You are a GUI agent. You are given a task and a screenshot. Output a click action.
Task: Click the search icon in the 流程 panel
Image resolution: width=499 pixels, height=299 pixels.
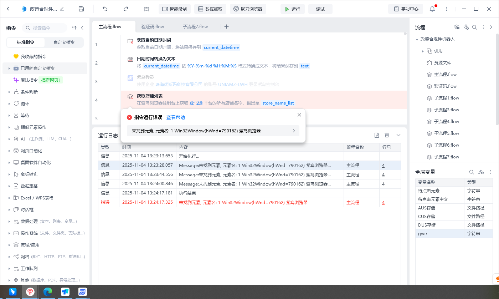pos(474,27)
